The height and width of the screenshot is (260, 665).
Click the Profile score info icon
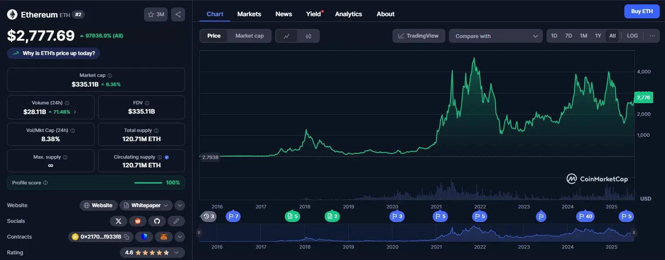coord(45,183)
